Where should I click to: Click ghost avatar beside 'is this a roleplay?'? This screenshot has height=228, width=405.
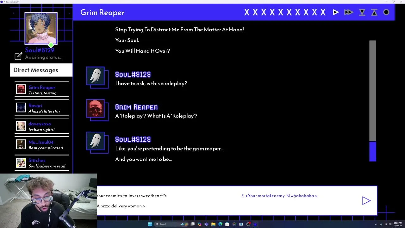tap(95, 76)
